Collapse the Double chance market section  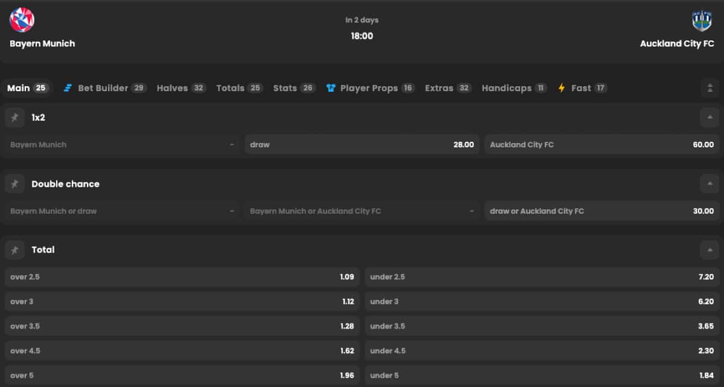click(710, 184)
